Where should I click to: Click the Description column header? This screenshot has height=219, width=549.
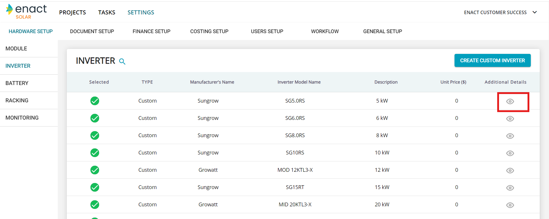click(x=386, y=82)
